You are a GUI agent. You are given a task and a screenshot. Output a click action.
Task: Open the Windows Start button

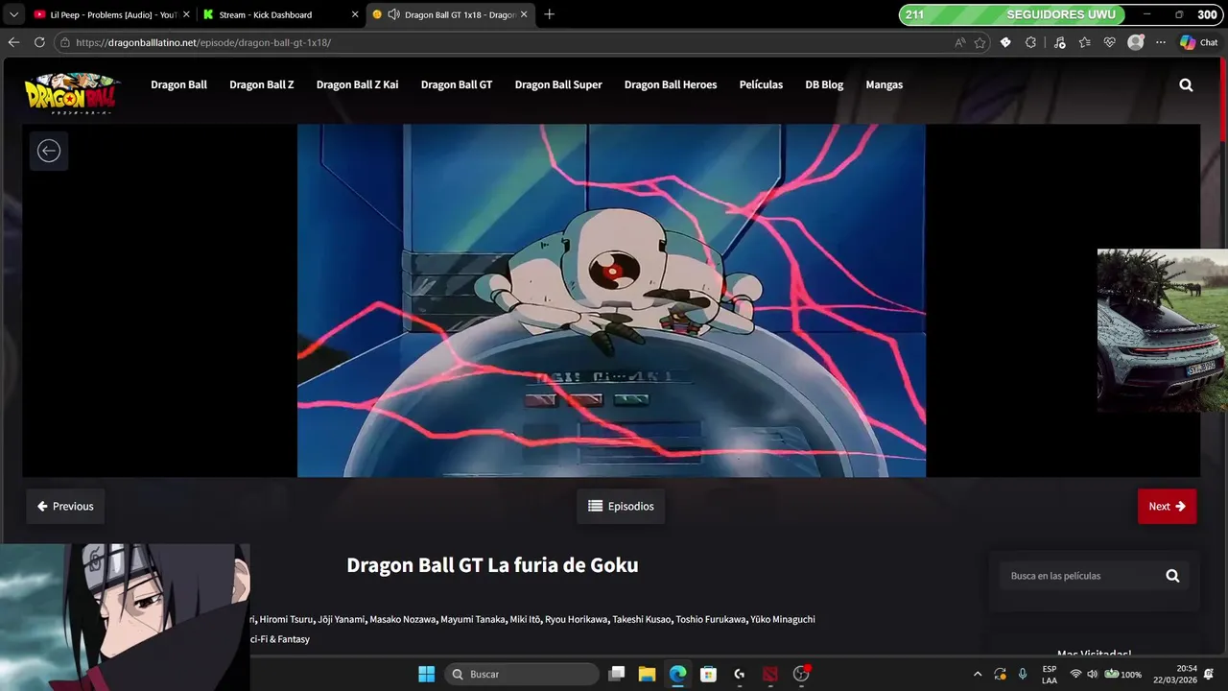(427, 674)
